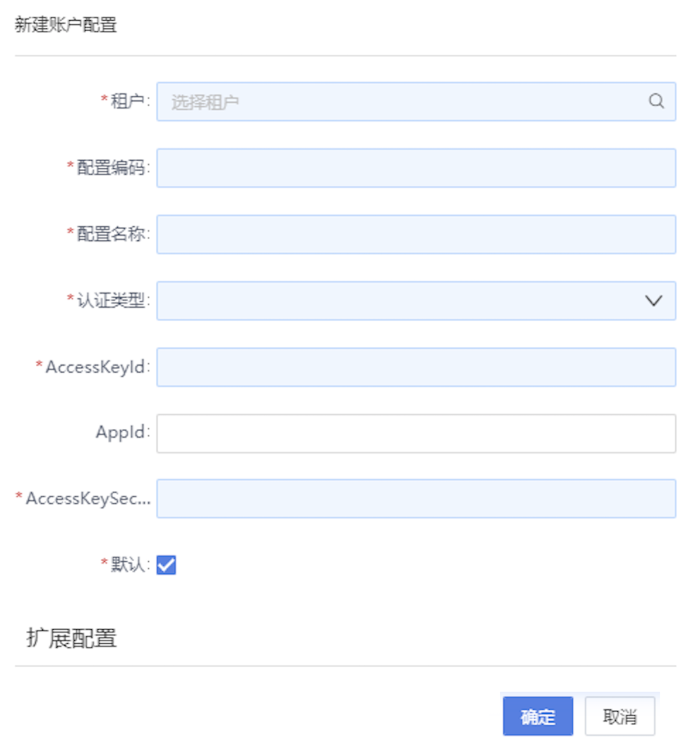The width and height of the screenshot is (681, 749).
Task: Open the 认证类型 dropdown chevron
Action: [x=653, y=301]
